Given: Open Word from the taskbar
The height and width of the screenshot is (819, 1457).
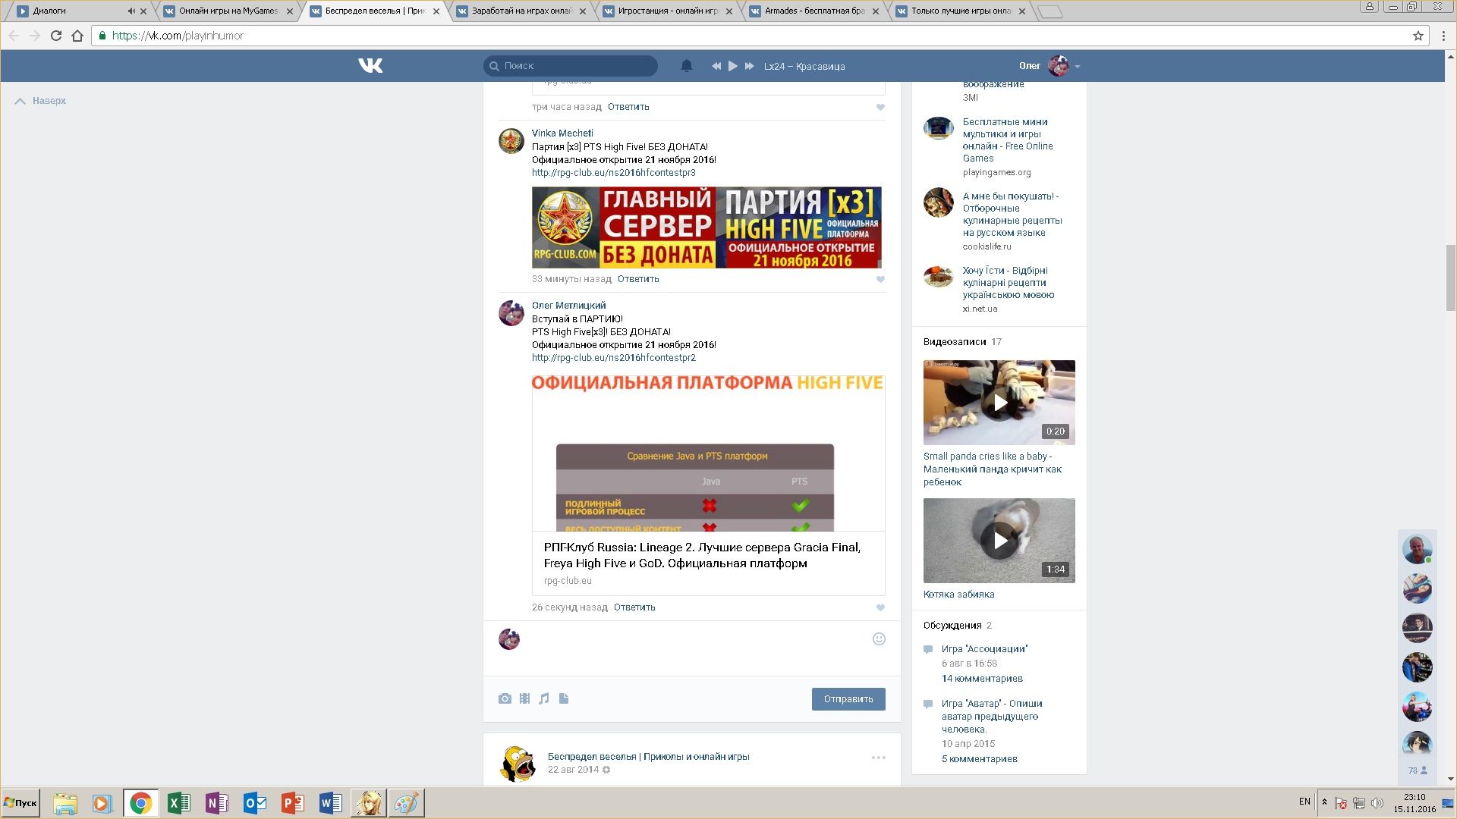Looking at the screenshot, I should [330, 803].
